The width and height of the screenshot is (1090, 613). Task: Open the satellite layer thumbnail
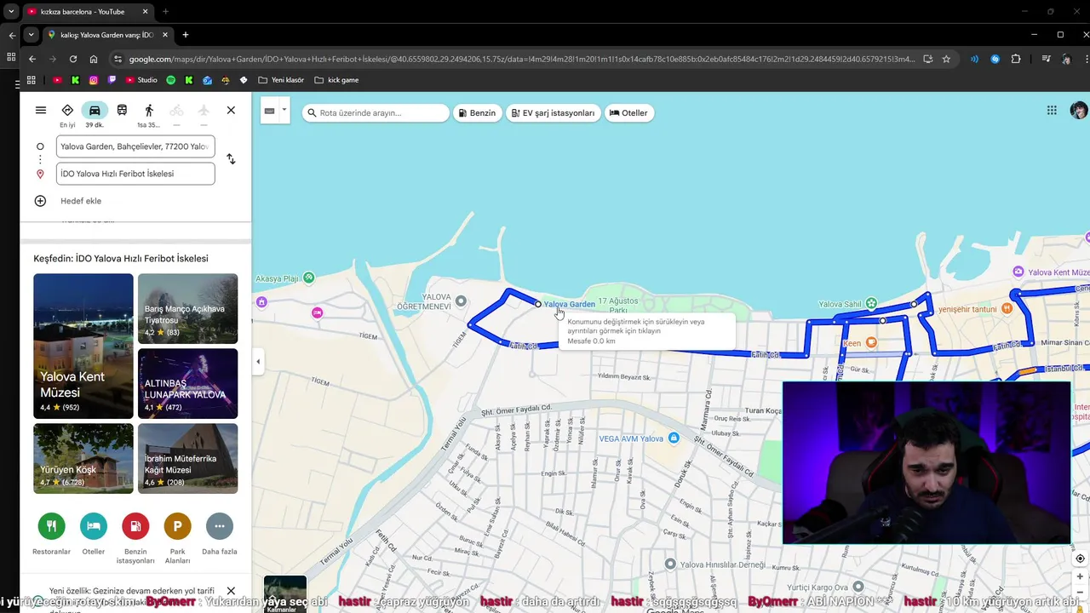[284, 594]
